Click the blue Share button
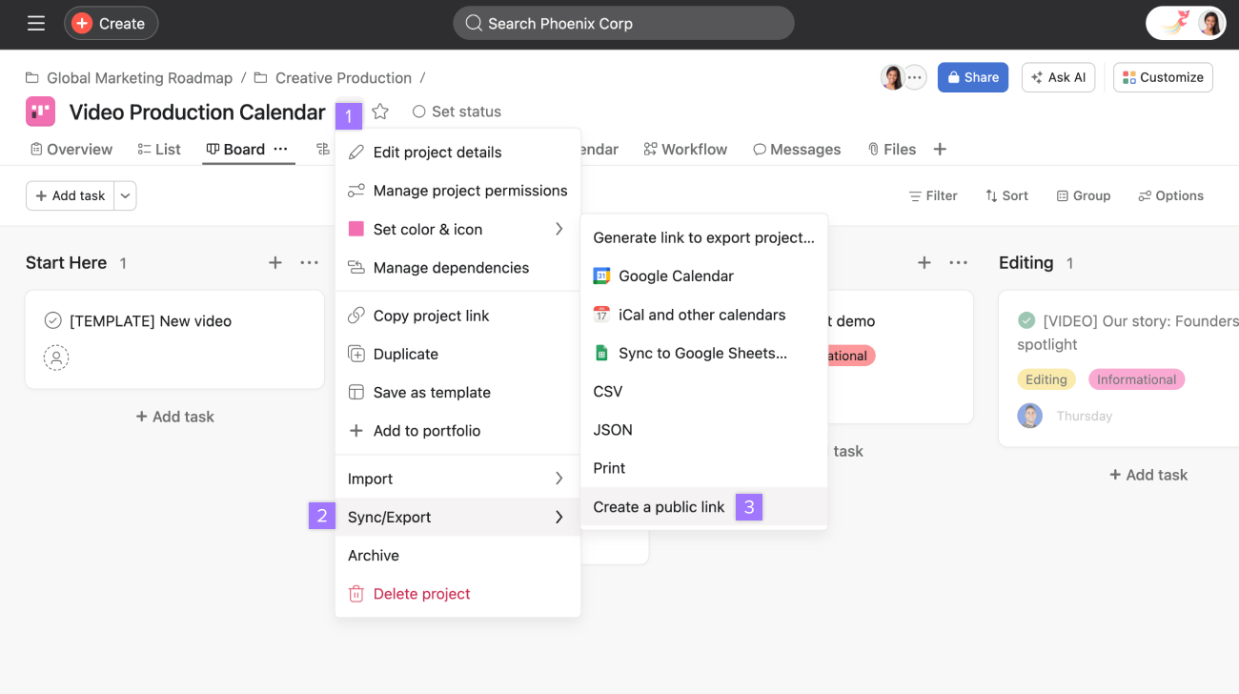This screenshot has height=694, width=1239. coord(972,77)
